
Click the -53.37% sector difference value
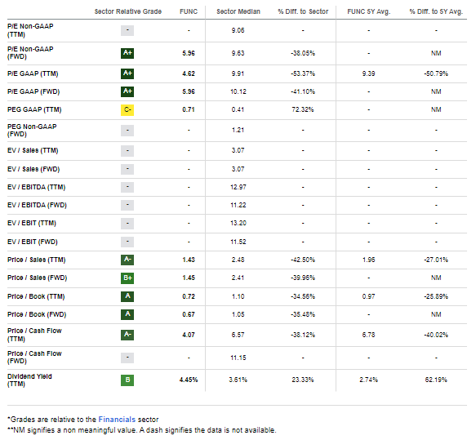pos(303,73)
